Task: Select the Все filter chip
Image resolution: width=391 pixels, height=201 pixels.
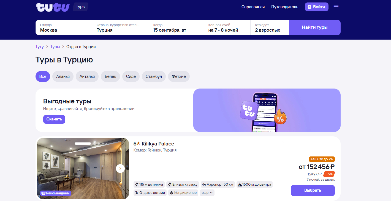Action: [x=43, y=76]
